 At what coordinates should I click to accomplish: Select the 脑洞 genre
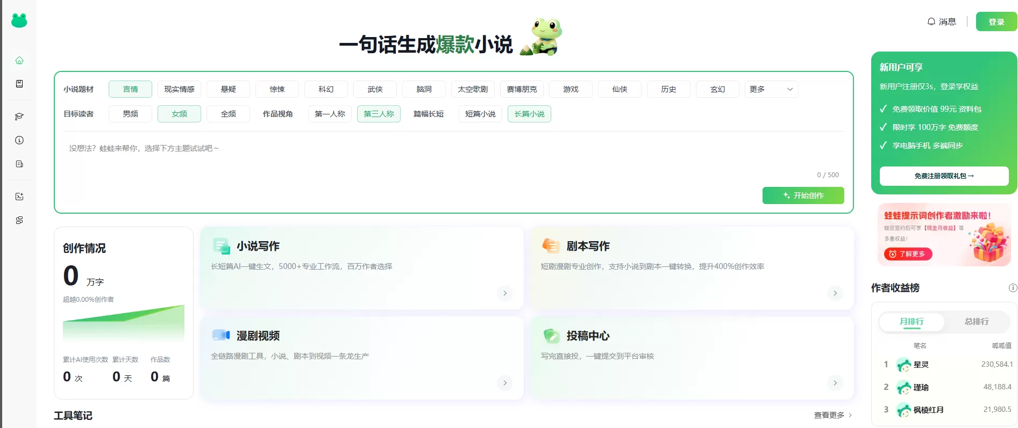424,89
